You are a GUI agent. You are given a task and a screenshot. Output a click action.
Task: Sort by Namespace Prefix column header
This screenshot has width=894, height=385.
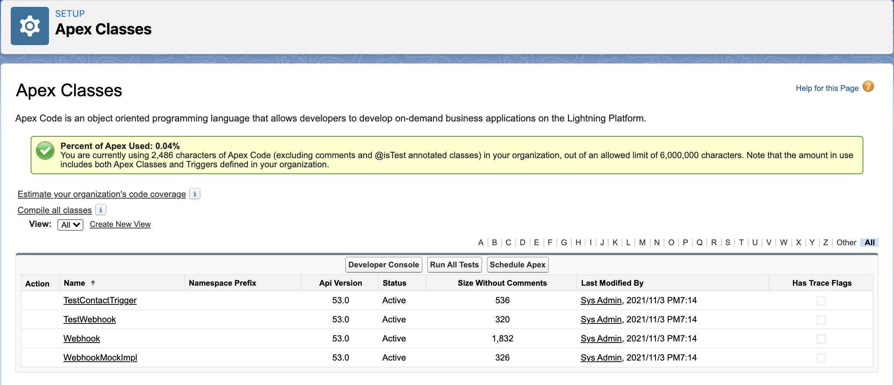click(222, 283)
